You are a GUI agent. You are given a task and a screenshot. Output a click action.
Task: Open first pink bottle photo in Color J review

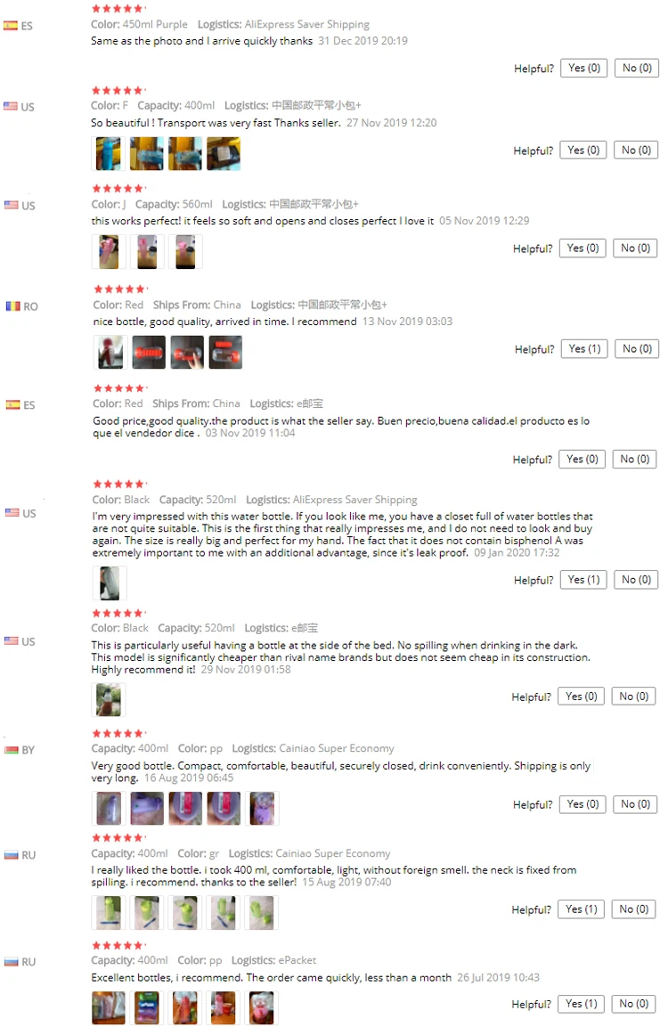point(109,251)
